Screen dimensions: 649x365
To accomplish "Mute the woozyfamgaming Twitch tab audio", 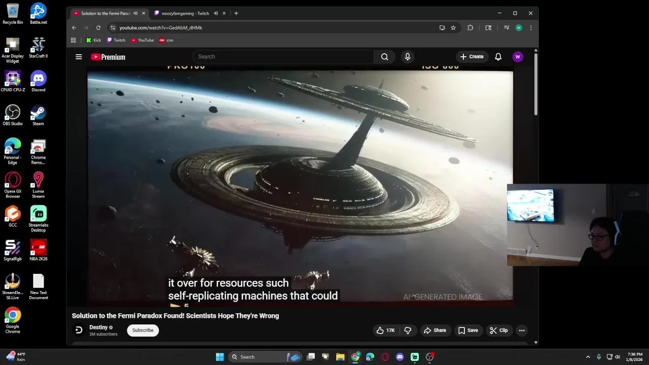I will [216, 13].
